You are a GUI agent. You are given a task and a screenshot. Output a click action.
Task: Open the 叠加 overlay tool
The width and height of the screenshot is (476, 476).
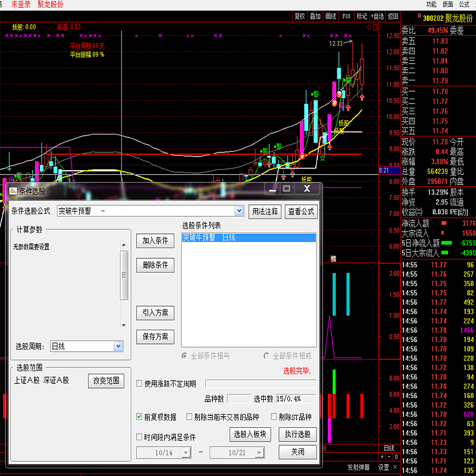(315, 16)
